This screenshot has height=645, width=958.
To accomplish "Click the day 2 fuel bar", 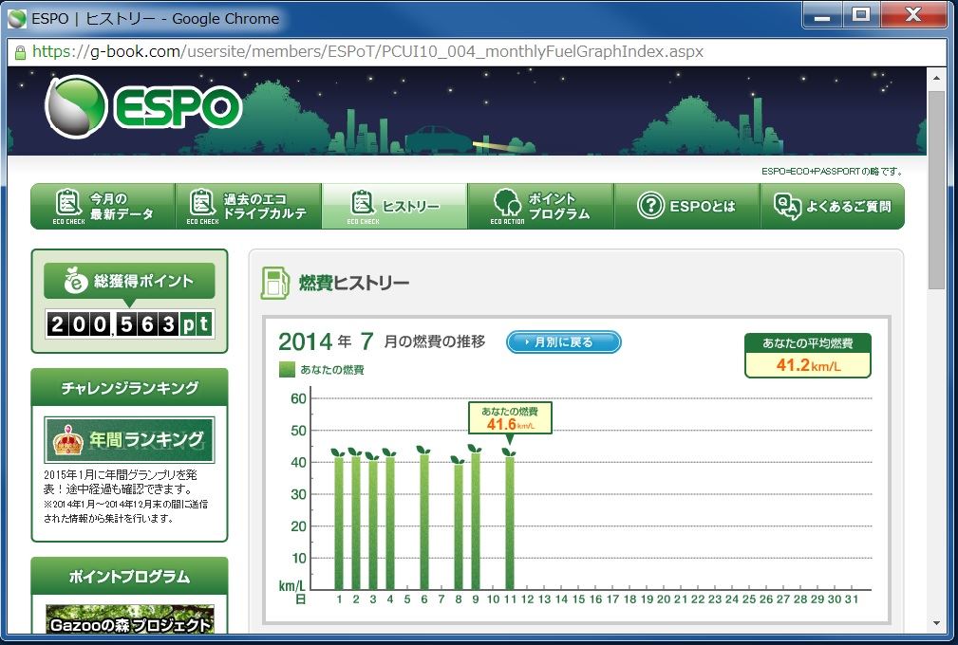I will pyautogui.click(x=356, y=523).
